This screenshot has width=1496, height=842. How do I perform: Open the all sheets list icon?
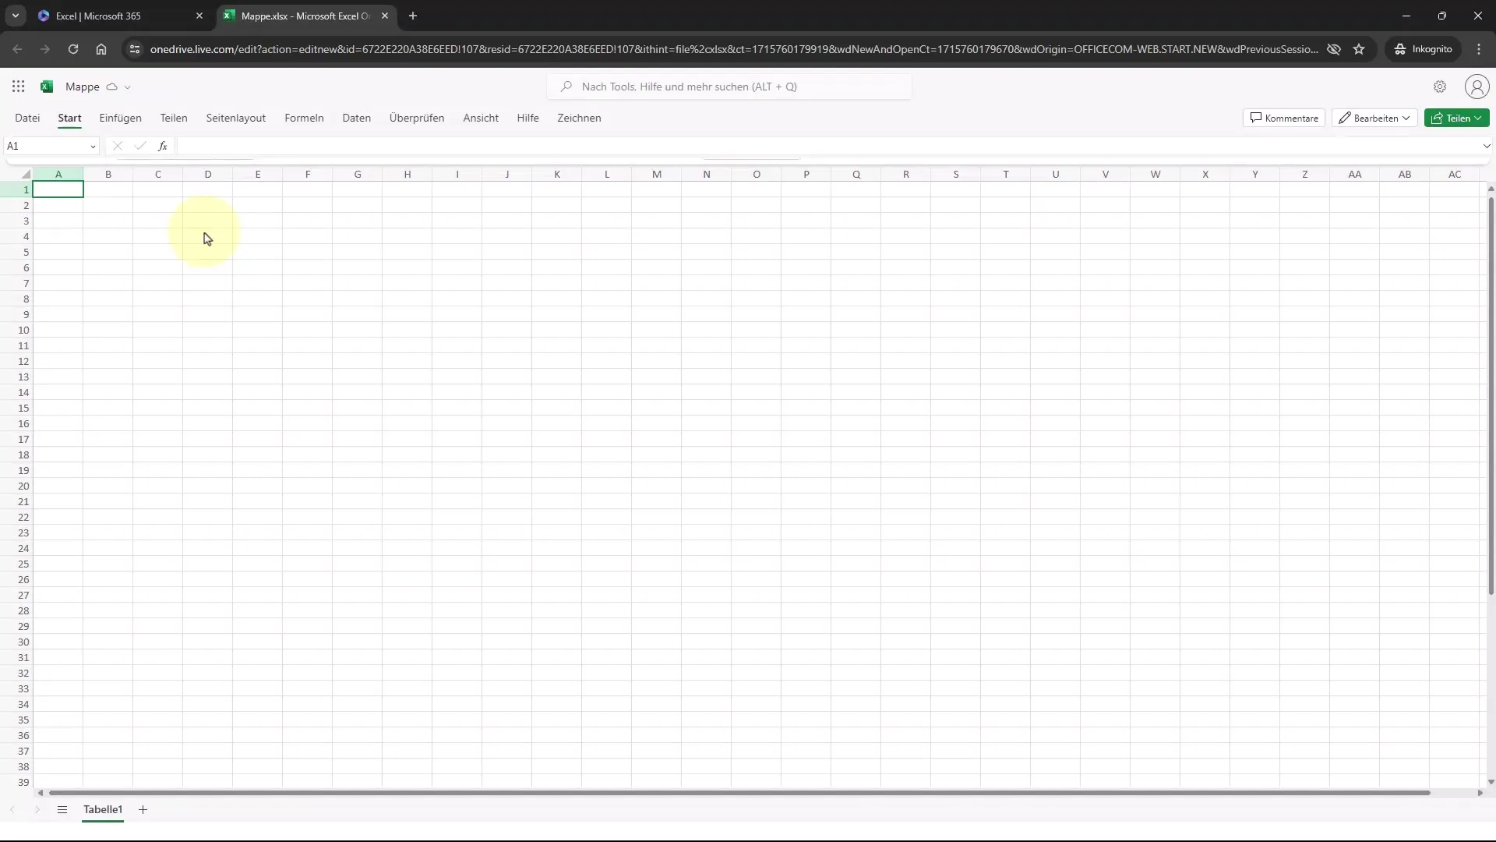coord(62,809)
